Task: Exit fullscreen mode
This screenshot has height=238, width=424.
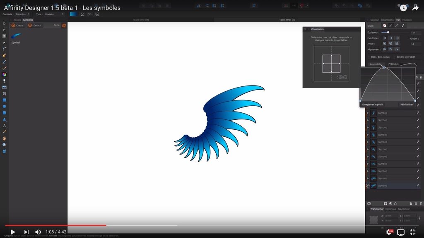Action: click(413, 232)
